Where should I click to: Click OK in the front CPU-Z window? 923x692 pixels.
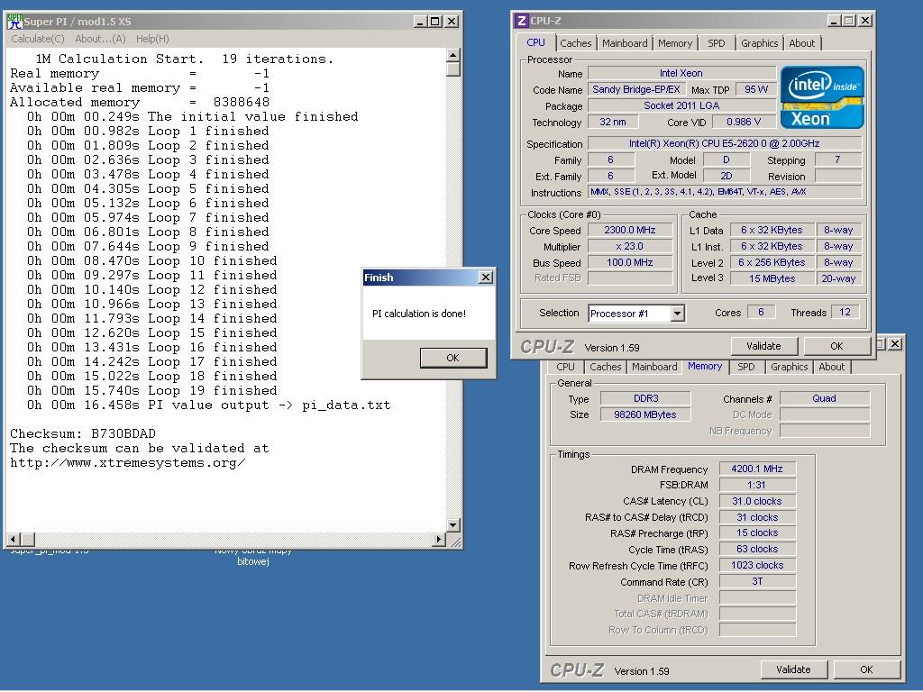pyautogui.click(x=836, y=346)
